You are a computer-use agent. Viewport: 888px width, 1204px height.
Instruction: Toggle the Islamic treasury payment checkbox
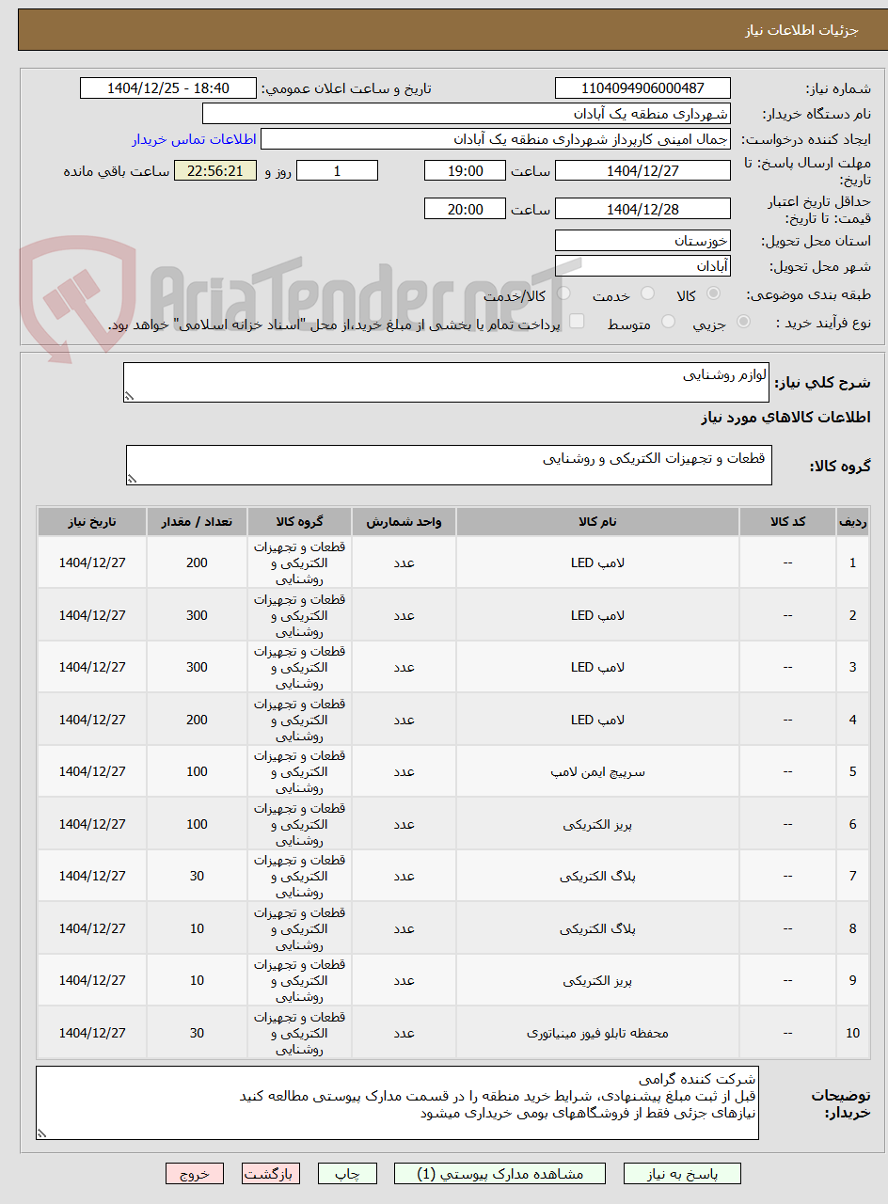[577, 322]
